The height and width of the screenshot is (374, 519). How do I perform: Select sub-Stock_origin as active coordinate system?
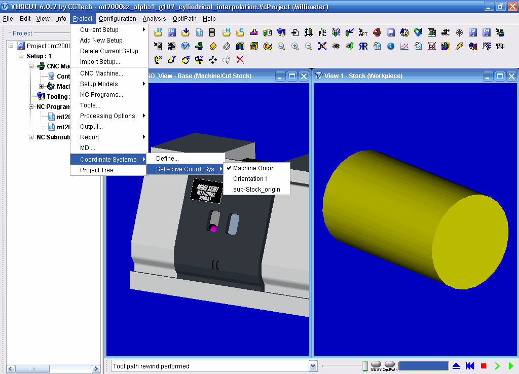(x=256, y=190)
